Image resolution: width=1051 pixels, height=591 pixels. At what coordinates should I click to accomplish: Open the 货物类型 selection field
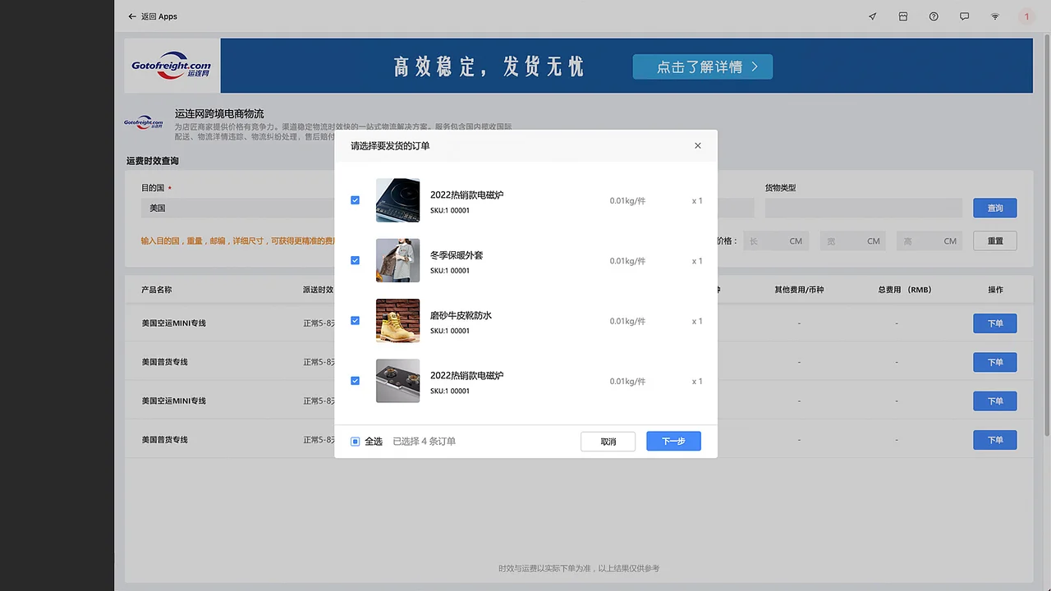tap(862, 208)
